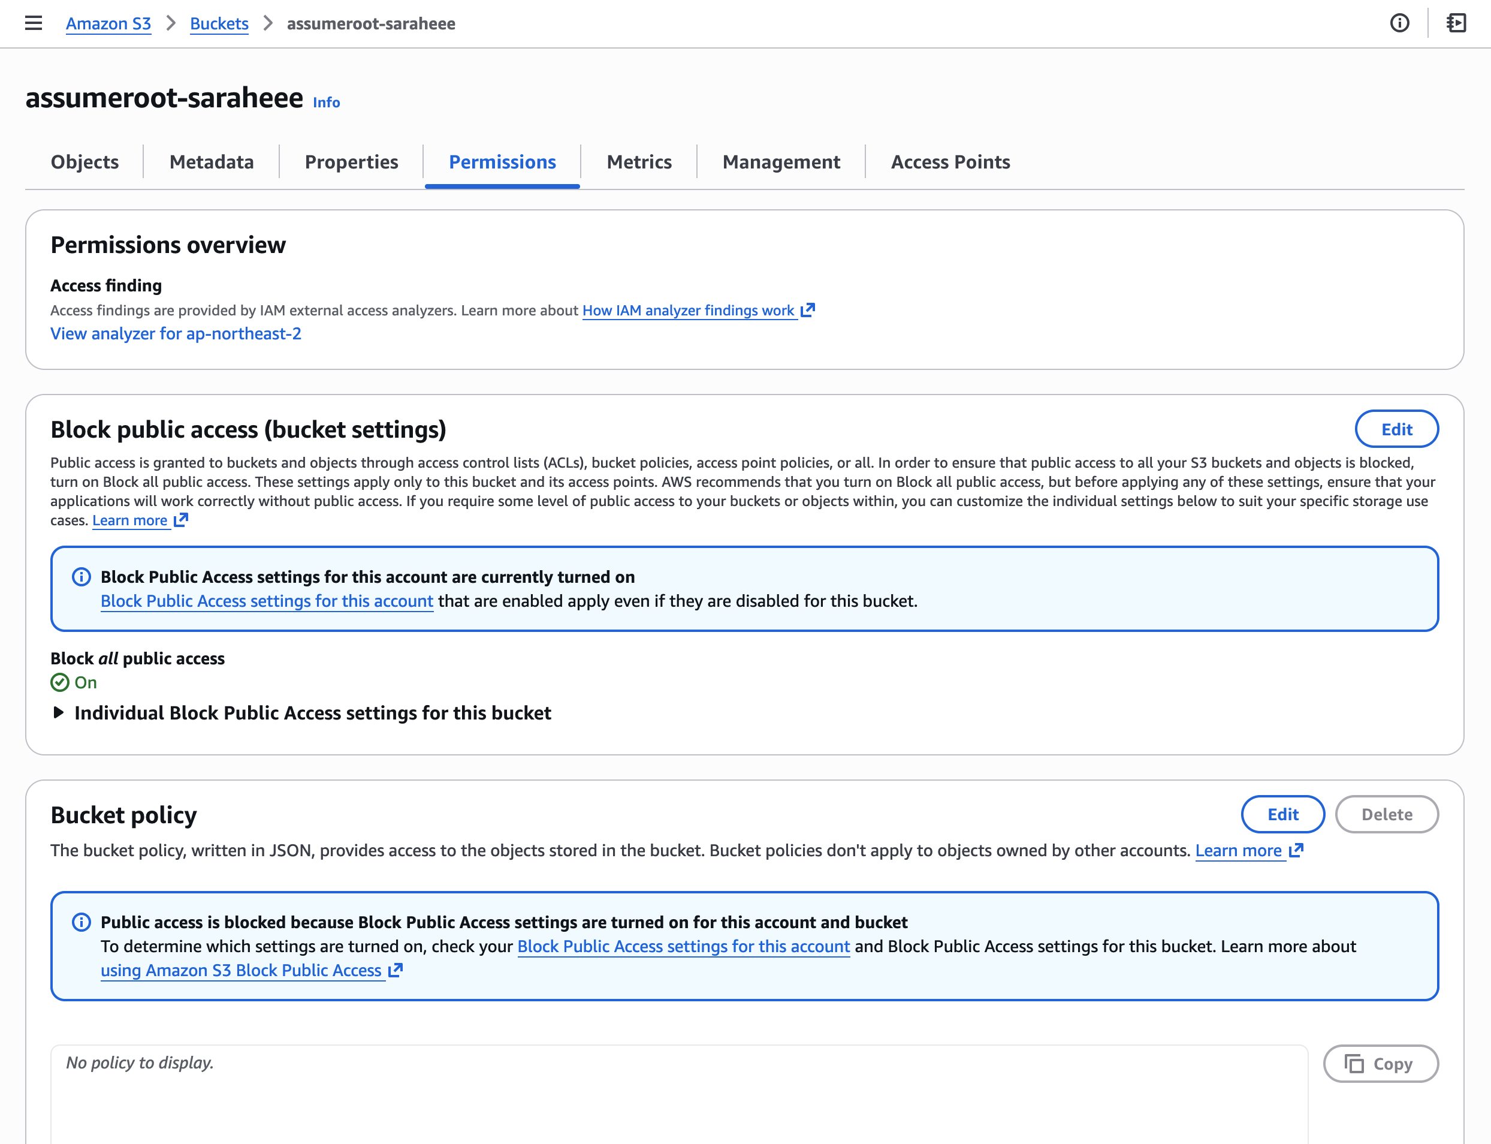Click the Buckets breadcrumb link
Image resolution: width=1491 pixels, height=1144 pixels.
(219, 23)
